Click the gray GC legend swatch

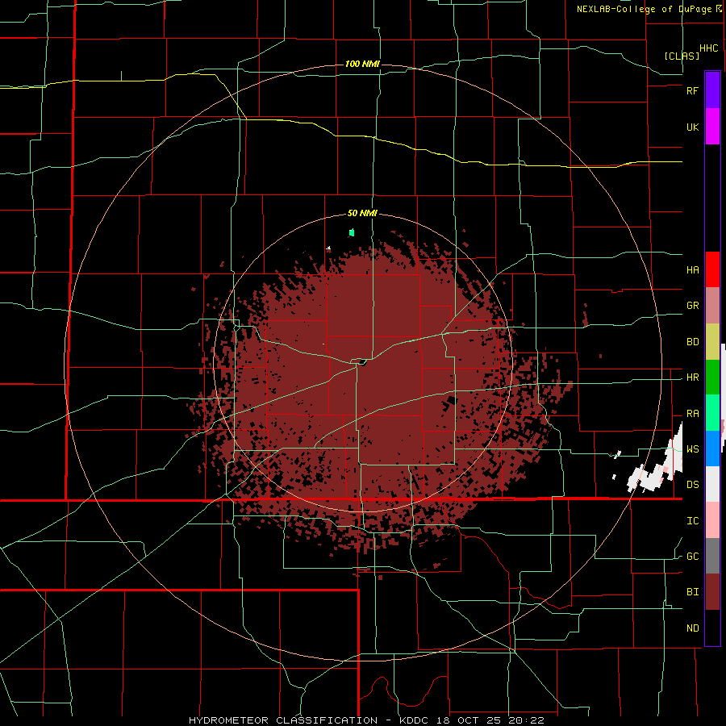(x=712, y=556)
